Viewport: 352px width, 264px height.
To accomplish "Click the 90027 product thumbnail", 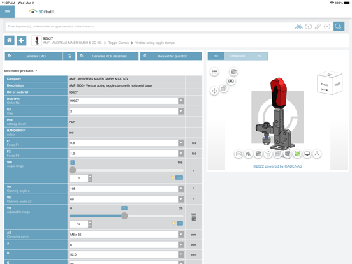I will tap(36, 41).
